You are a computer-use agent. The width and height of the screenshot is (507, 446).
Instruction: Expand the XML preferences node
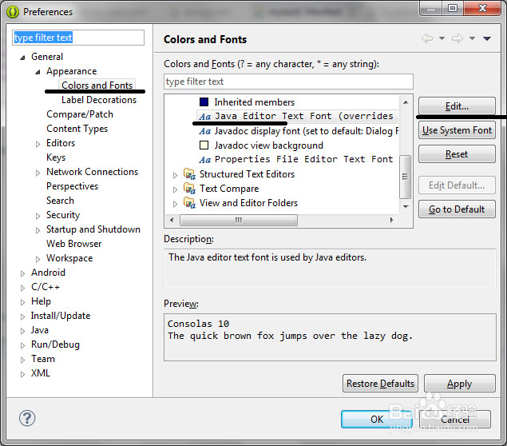coord(22,374)
